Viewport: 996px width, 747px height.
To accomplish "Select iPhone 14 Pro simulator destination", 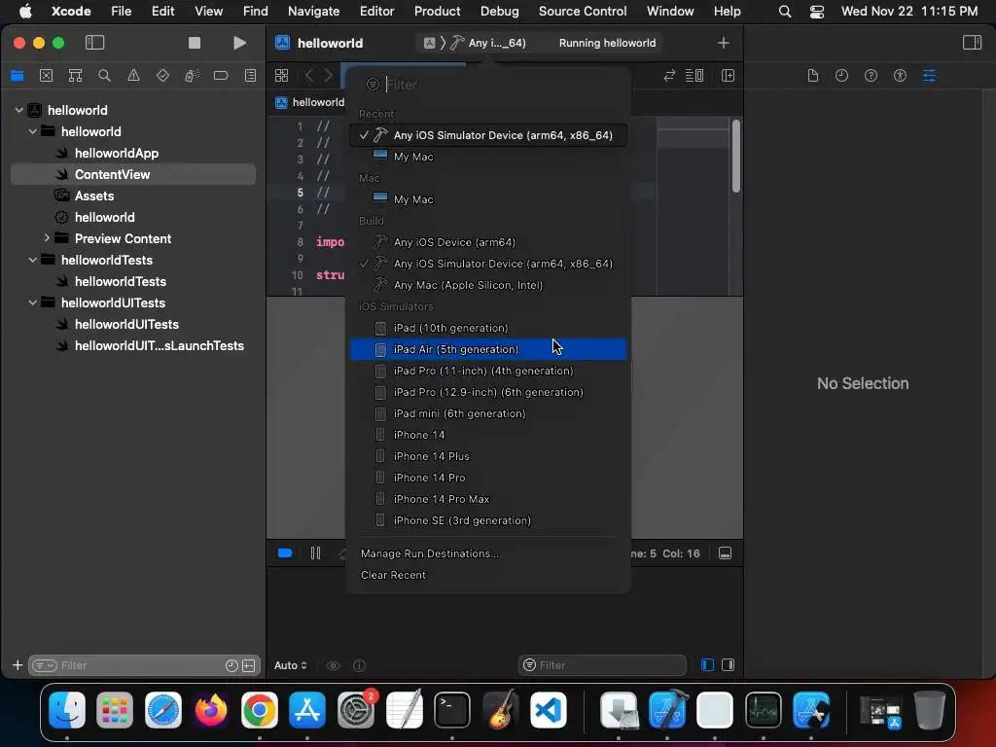I will coord(488,478).
